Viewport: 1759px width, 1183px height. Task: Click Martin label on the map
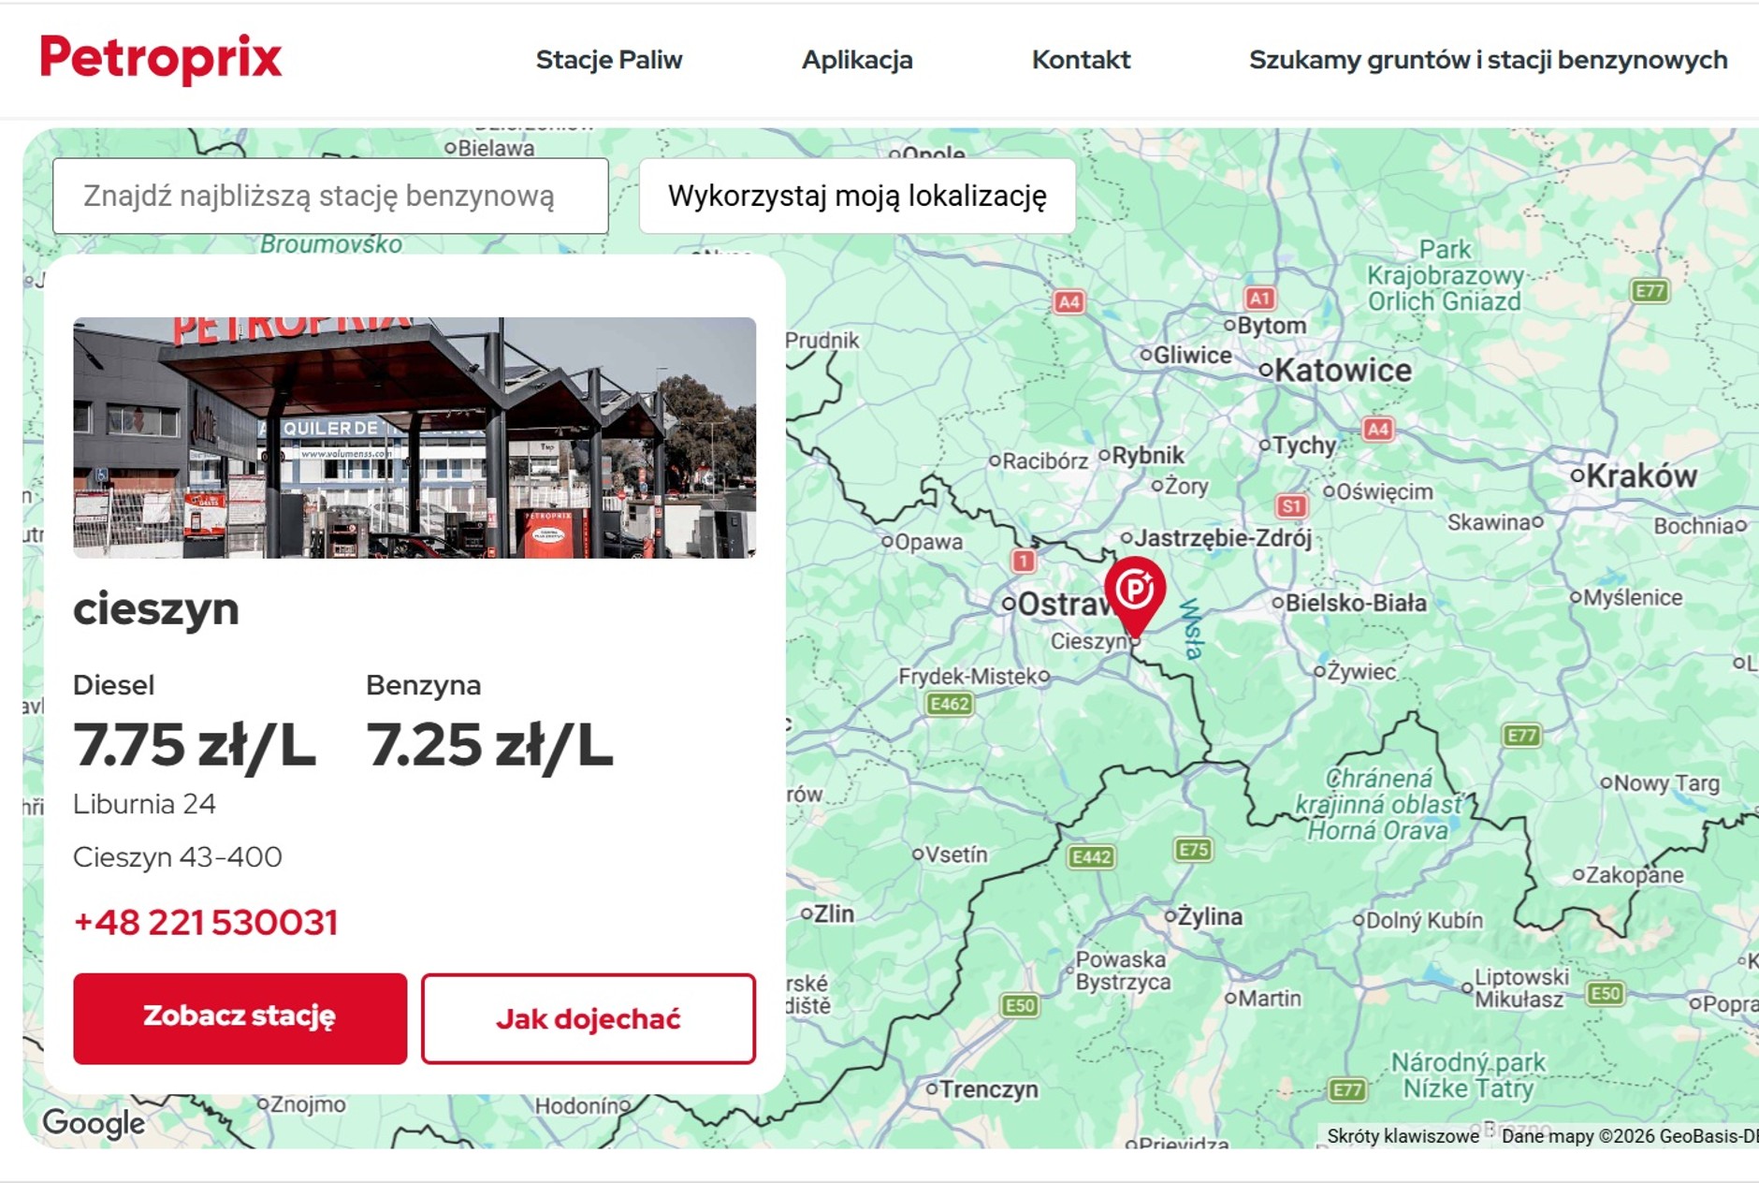point(1270,999)
